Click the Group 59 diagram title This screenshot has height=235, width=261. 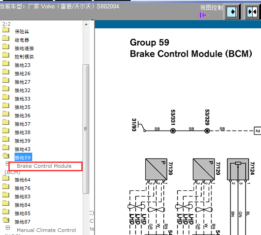149,42
